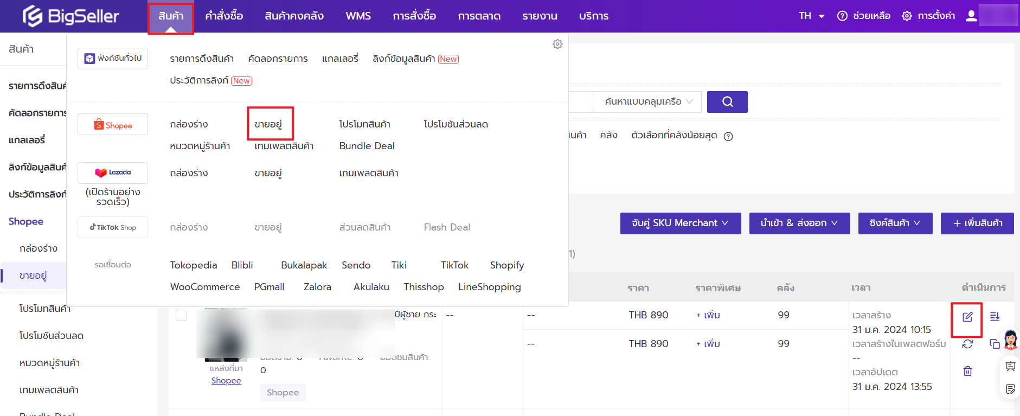The width and height of the screenshot is (1020, 416).
Task: Select Shopee กล่องร่าง in the mega menu
Action: click(x=189, y=124)
